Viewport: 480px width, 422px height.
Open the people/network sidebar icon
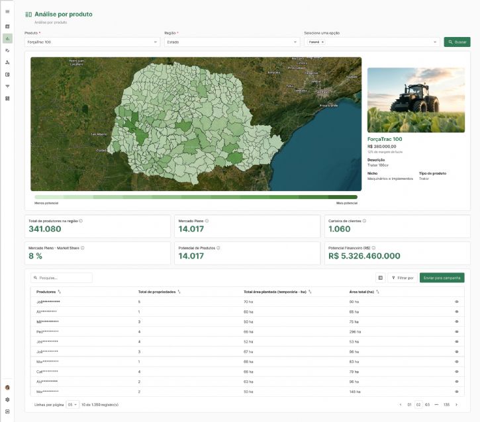(7, 62)
